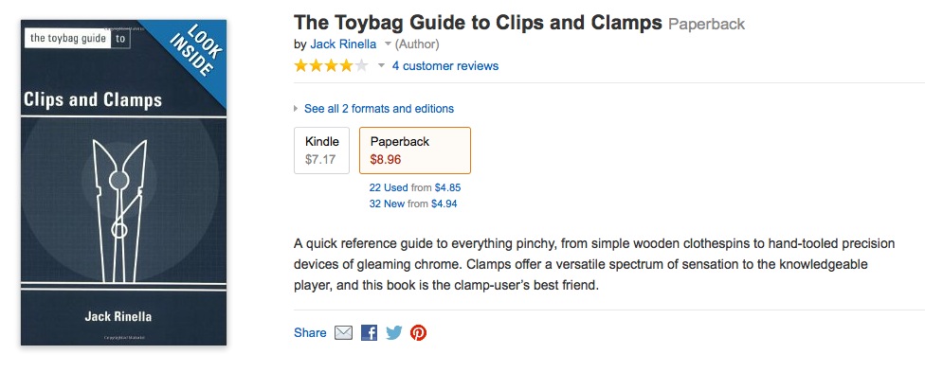Image resolution: width=925 pixels, height=372 pixels.
Task: Click See all 2 formats and editions link
Action: (379, 109)
